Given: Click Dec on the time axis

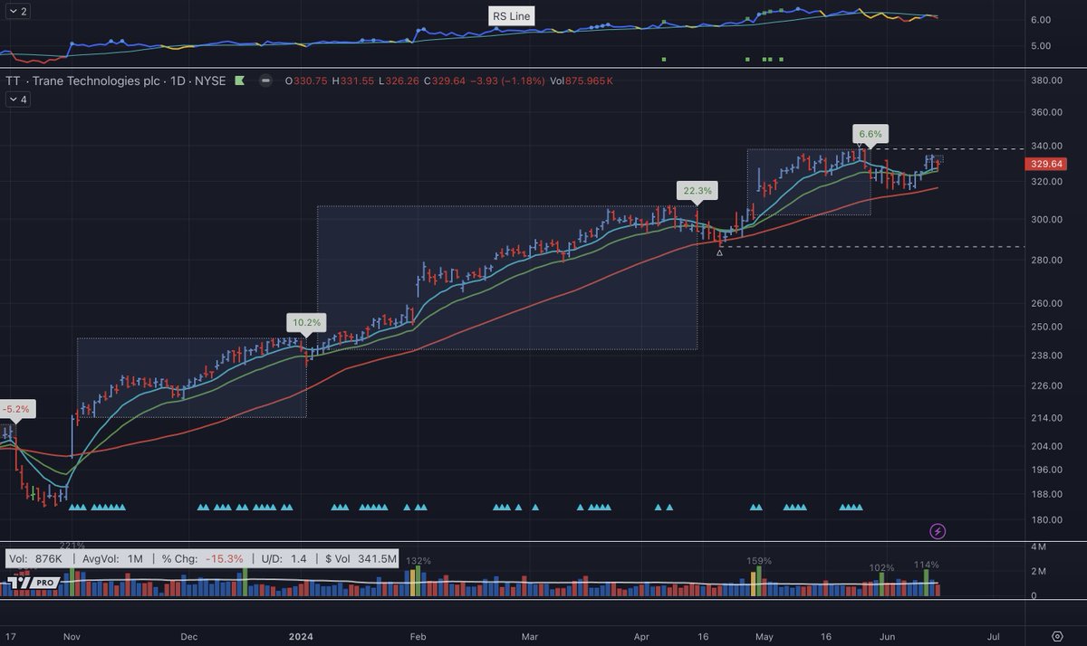Looking at the screenshot, I should click(x=189, y=636).
